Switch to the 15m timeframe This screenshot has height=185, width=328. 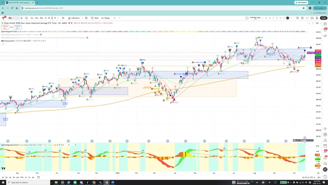coord(37,18)
